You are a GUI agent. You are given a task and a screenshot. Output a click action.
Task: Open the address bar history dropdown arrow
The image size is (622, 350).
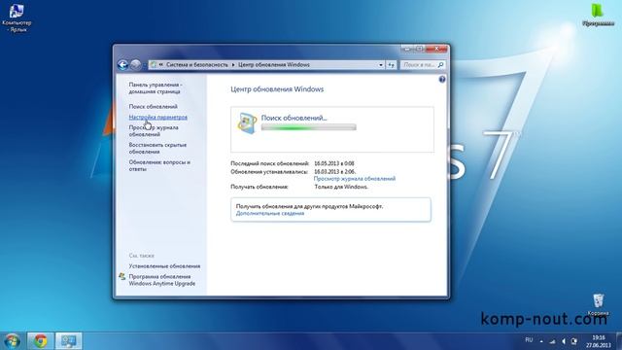pyautogui.click(x=381, y=65)
